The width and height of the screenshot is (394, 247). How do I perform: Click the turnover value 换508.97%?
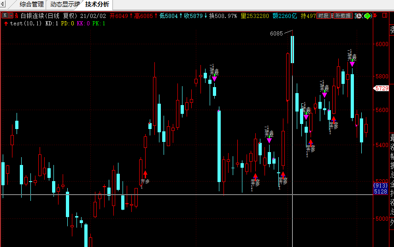coord(223,16)
